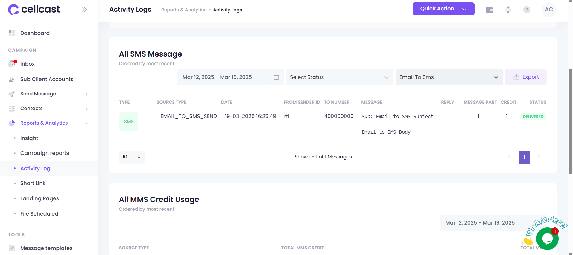Click the to-number 400000000

339,116
